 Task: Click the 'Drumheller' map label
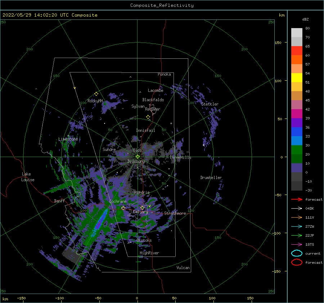[211, 178]
